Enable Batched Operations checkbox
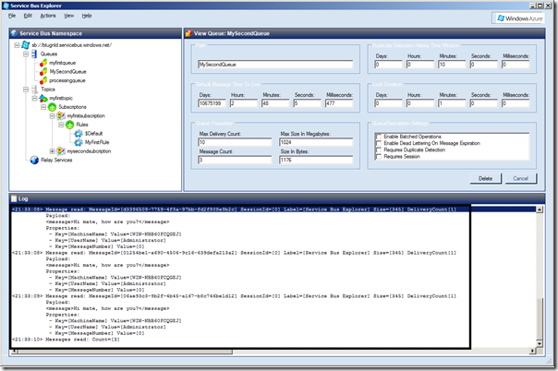The image size is (558, 371). pos(377,137)
